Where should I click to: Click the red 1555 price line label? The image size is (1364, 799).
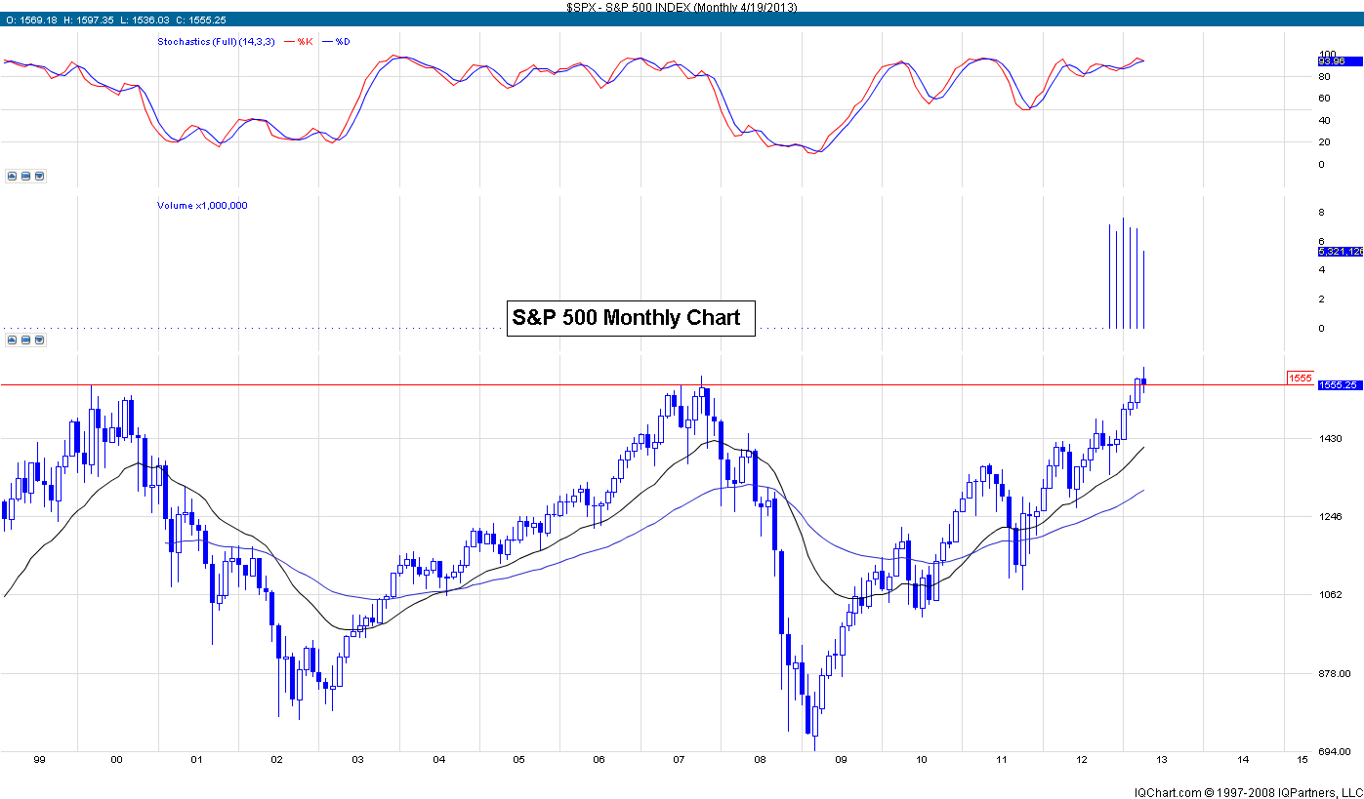click(1300, 379)
